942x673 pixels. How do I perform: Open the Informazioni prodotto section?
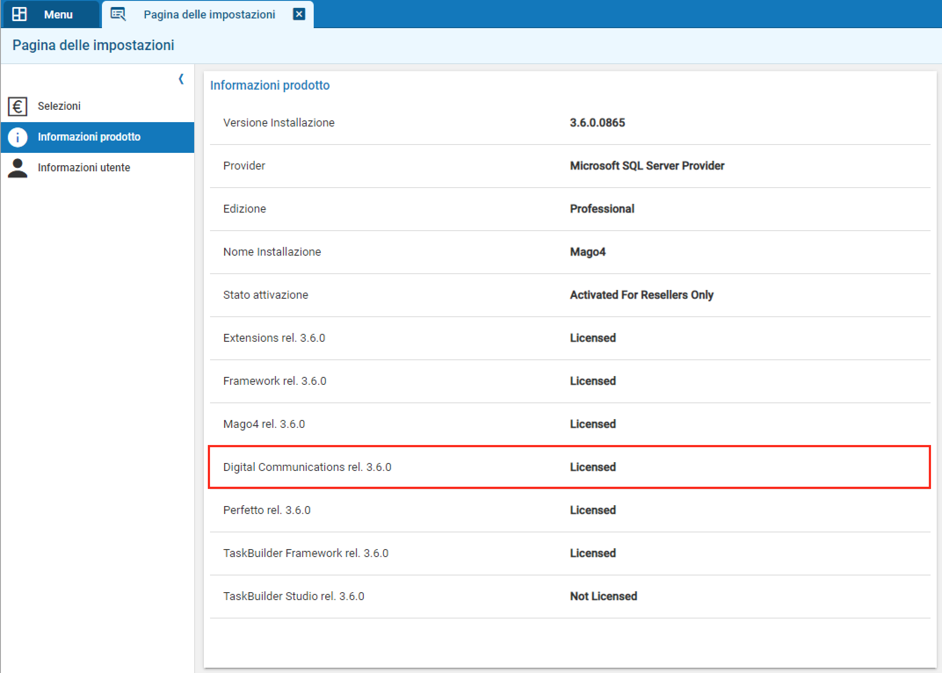point(98,137)
